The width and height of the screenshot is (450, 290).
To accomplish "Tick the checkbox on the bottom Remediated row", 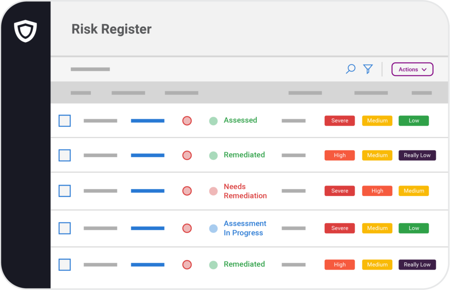I will (x=64, y=265).
